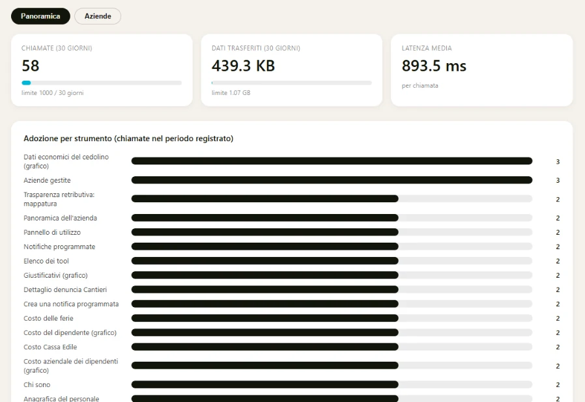Viewport: 585px width, 402px height.
Task: Click the count 2 beside Costo Cassa Edile
Action: [558, 347]
